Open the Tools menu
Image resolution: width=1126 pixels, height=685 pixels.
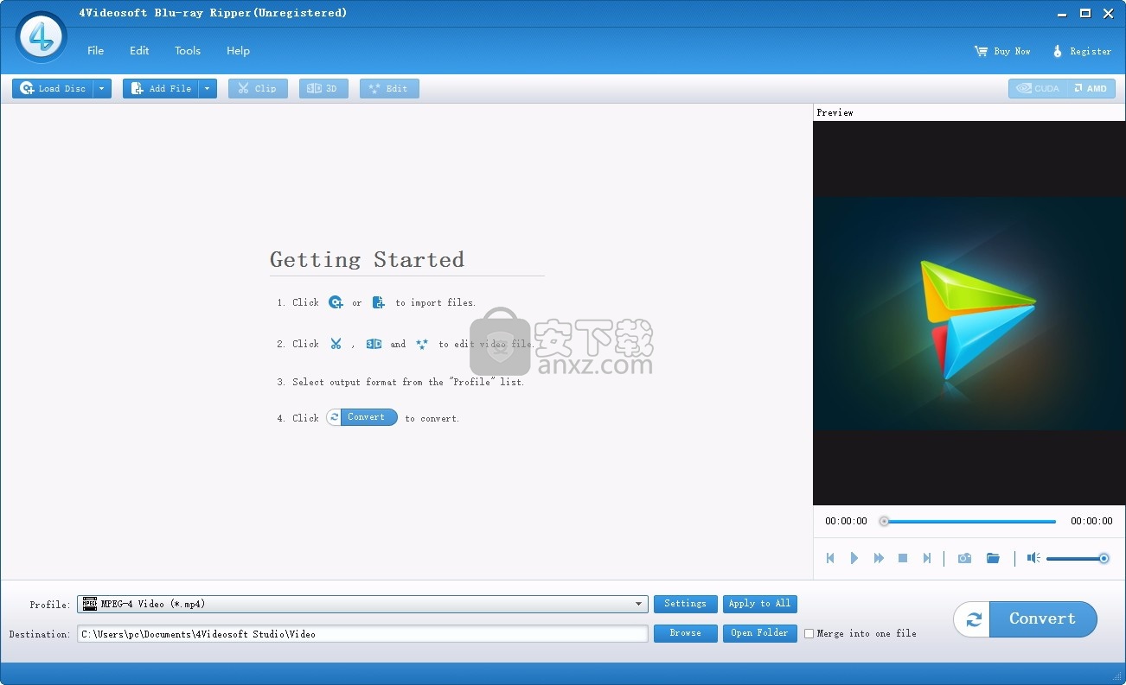click(188, 51)
